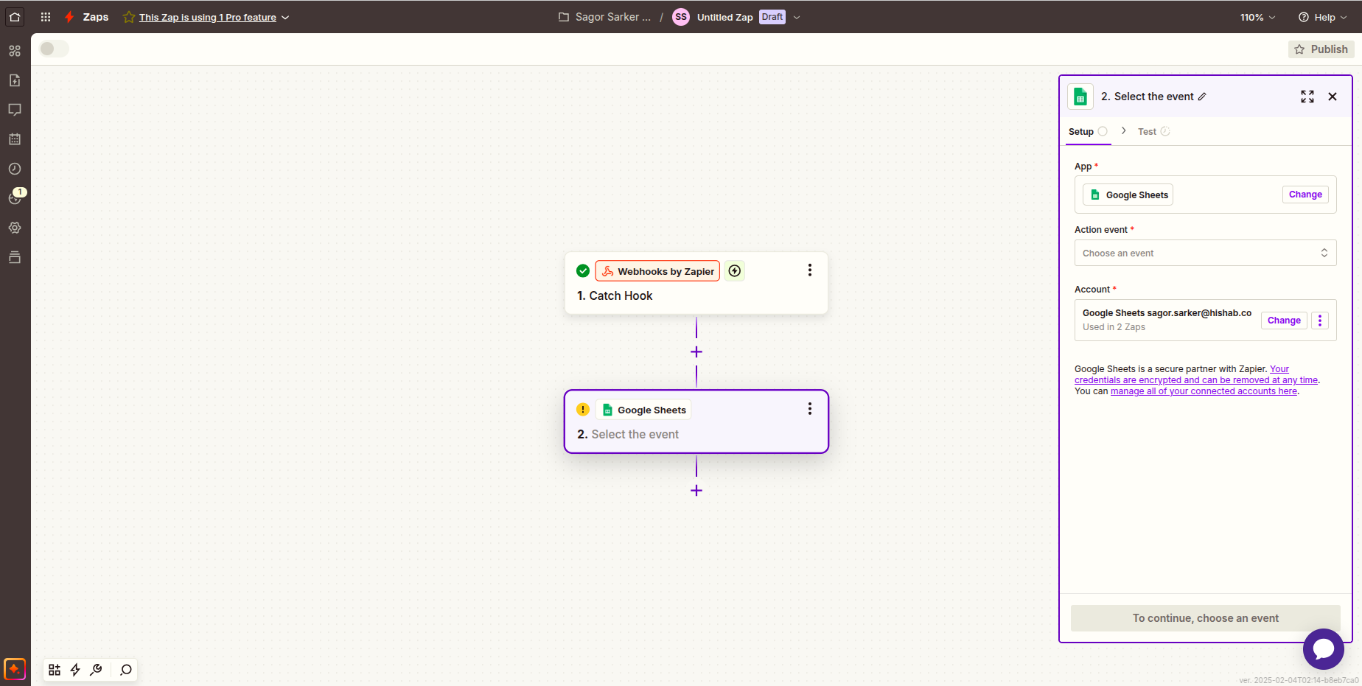
Task: Open Zap settings gear icon
Action: click(15, 228)
